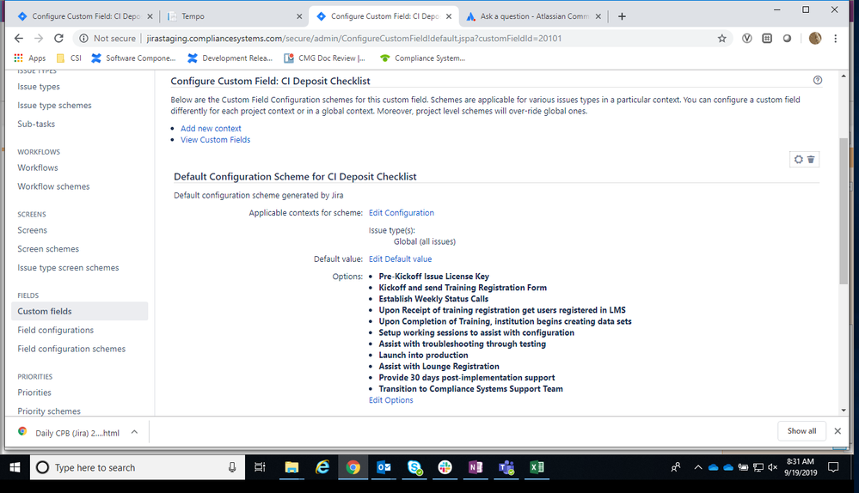The height and width of the screenshot is (493, 859).
Task: Close the downloads bar
Action: 838,431
